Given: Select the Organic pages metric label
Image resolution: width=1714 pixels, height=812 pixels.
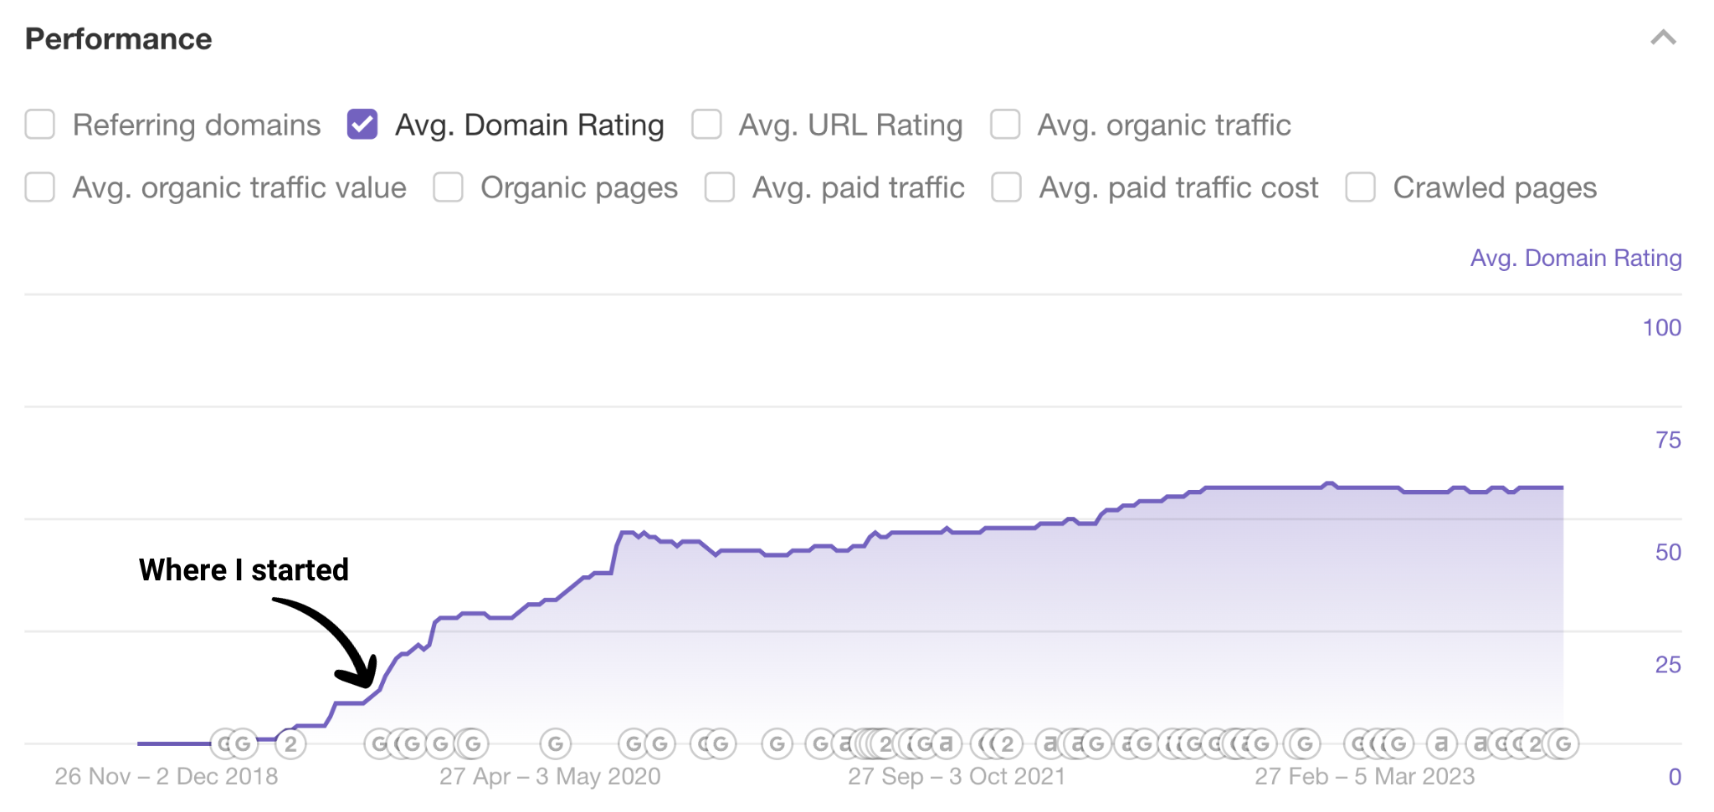Looking at the screenshot, I should click(578, 187).
